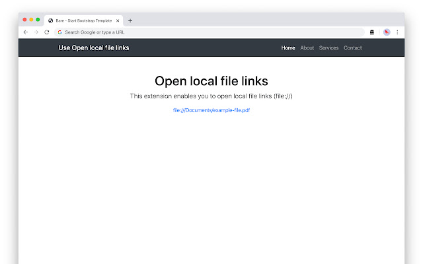Click the Use Open local file links brand
Screen dimensions: 423x264
[94, 48]
